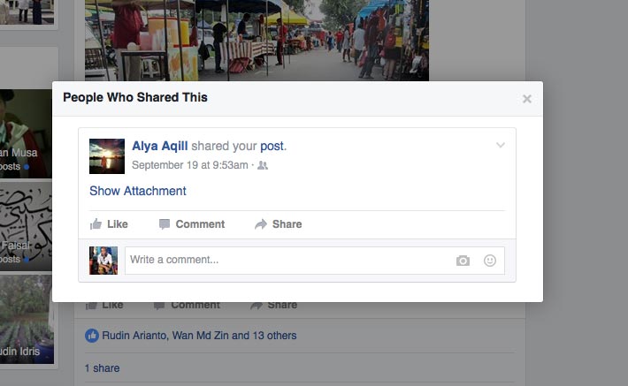Viewport: 628px width, 386px height.
Task: Close the People Who Shared This dialog
Action: click(x=527, y=99)
